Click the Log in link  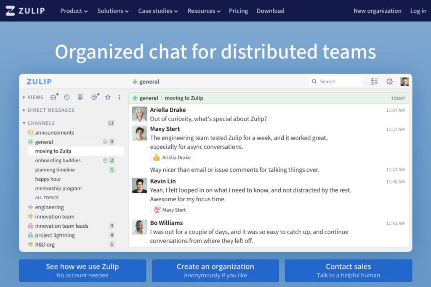[418, 11]
